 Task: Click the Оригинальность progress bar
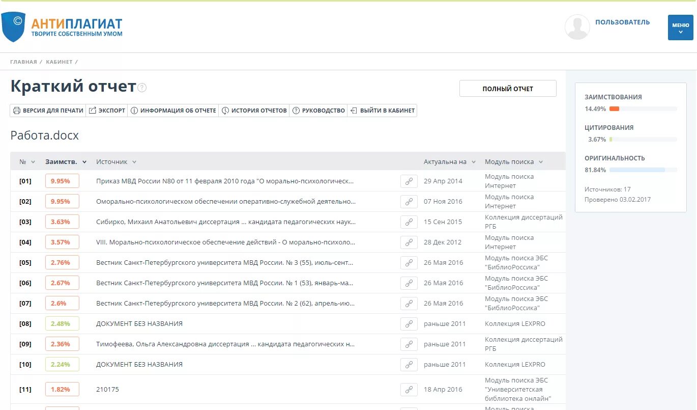643,170
